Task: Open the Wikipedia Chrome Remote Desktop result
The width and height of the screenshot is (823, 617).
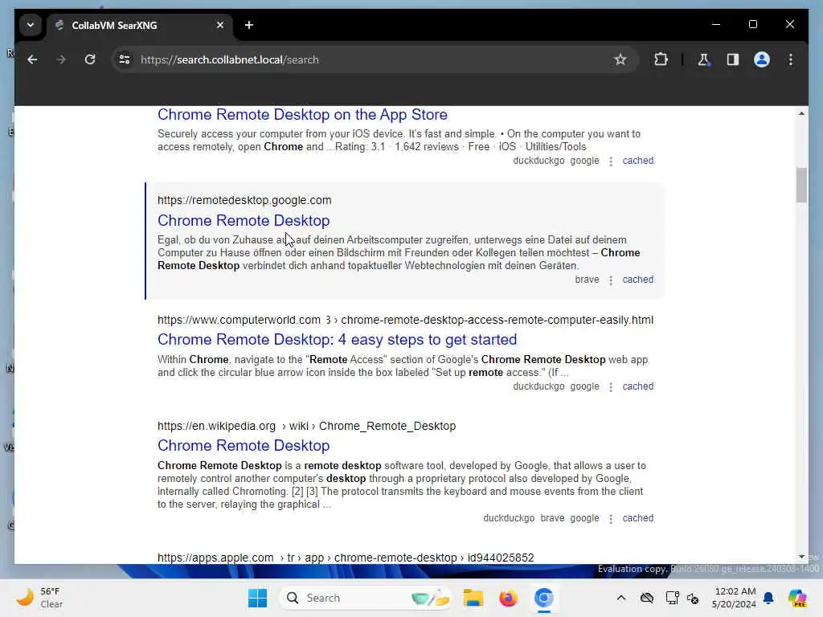Action: tap(244, 445)
